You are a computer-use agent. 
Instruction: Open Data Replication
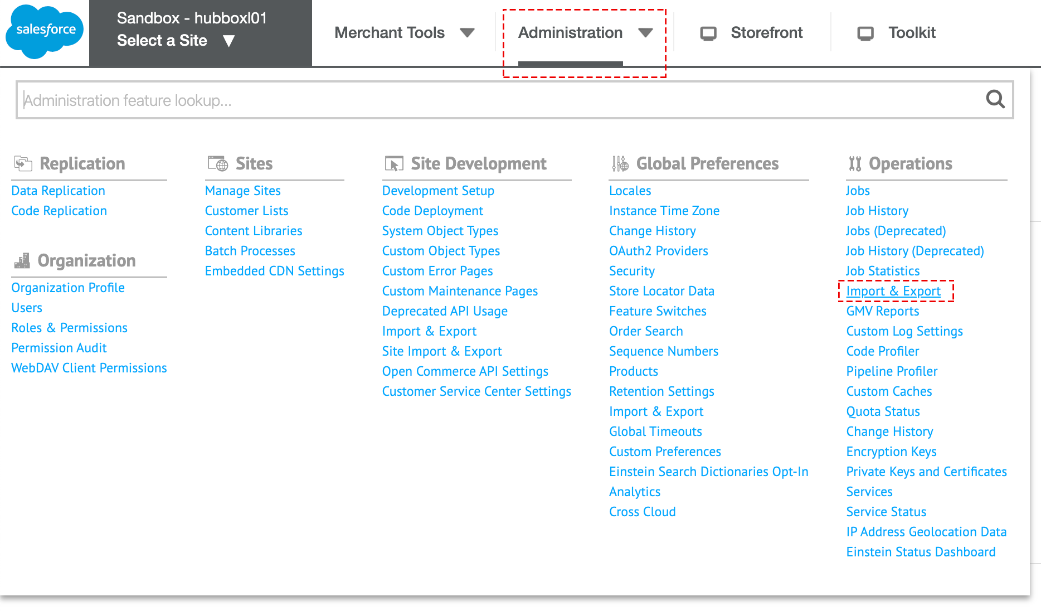(58, 191)
